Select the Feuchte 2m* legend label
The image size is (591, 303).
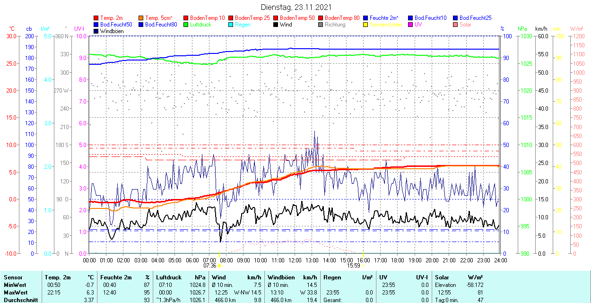coord(384,18)
